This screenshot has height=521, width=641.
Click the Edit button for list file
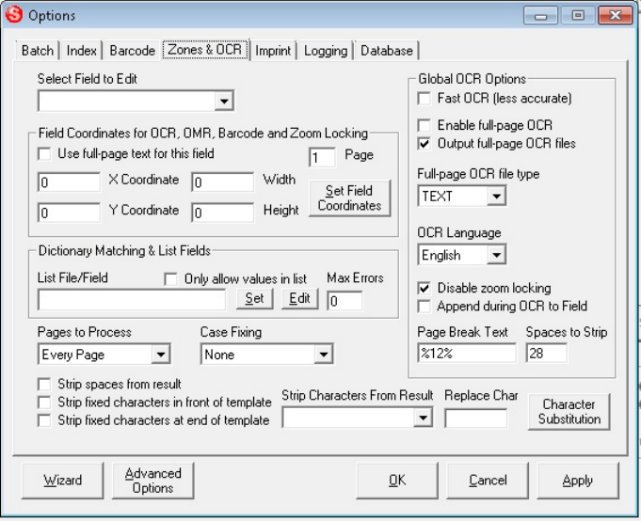[x=299, y=298]
